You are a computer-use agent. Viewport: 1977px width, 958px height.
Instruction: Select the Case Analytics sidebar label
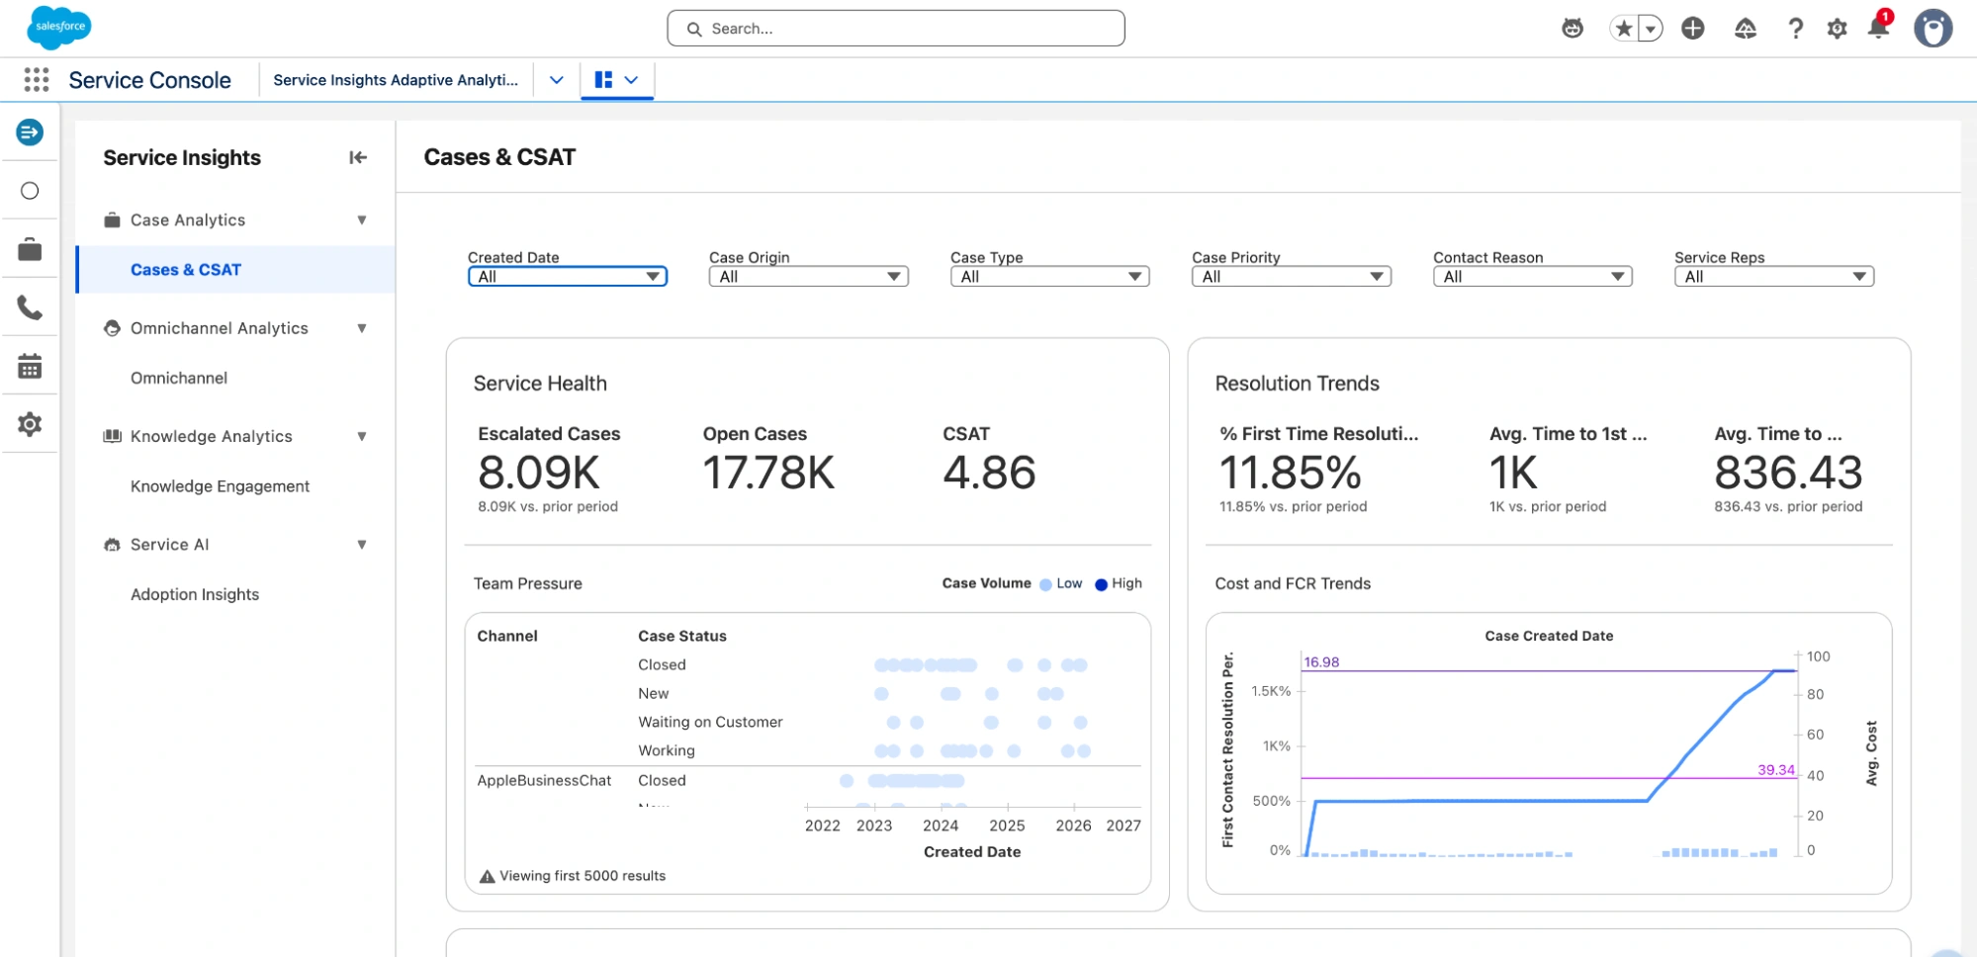(188, 219)
